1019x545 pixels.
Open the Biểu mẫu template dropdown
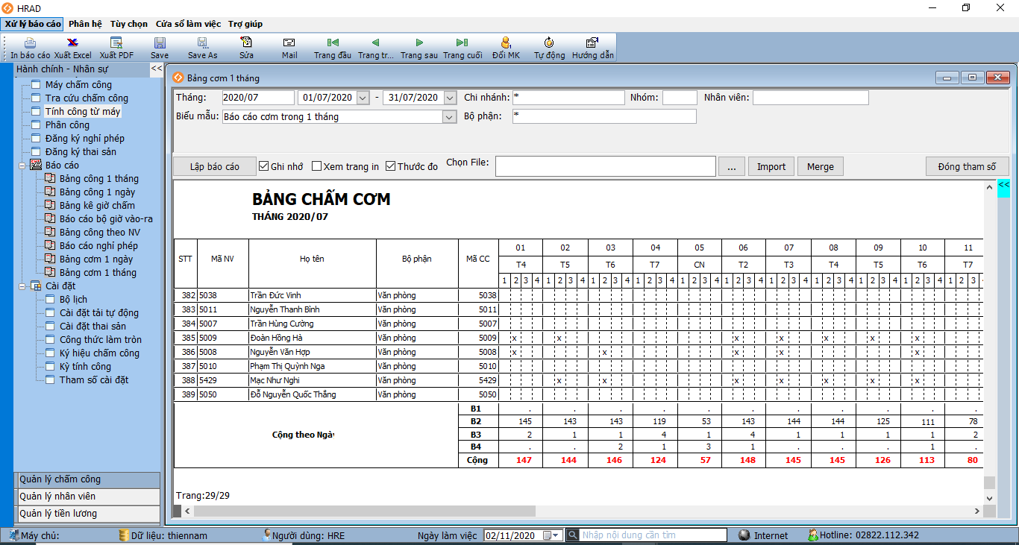(449, 117)
